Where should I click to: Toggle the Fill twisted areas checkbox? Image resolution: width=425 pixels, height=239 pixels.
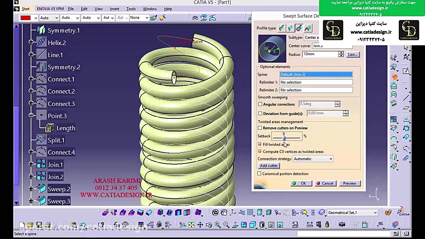tap(260, 144)
